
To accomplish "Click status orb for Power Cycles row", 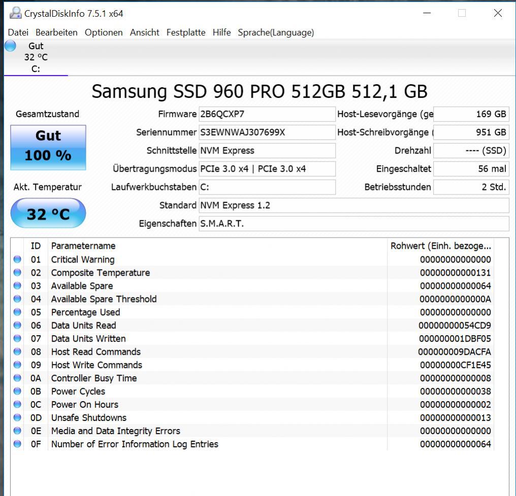I will [17, 391].
